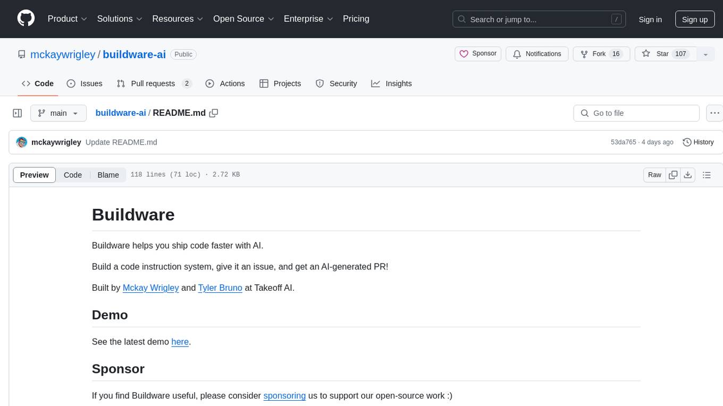This screenshot has height=406, width=723.
Task: Open commit hash 53da765
Action: [x=624, y=142]
